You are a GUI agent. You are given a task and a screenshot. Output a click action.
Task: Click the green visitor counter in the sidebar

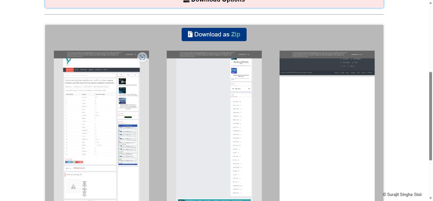pyautogui.click(x=128, y=117)
